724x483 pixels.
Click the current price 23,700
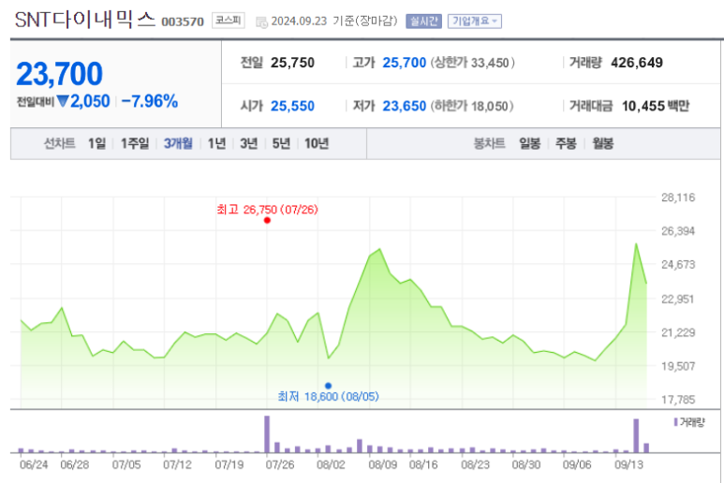(x=59, y=74)
